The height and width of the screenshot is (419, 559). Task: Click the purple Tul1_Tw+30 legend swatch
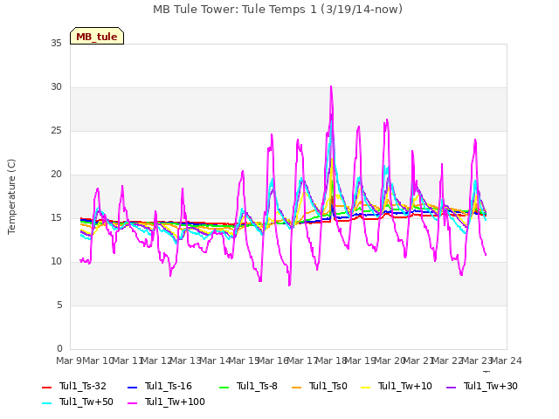[x=451, y=388]
